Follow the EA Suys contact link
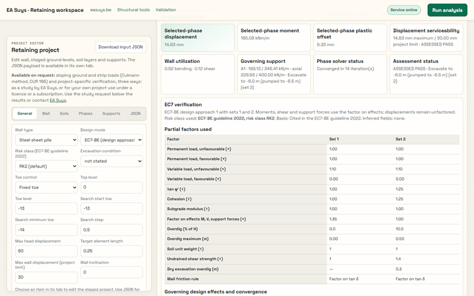This screenshot has height=296, width=474. click(57, 100)
